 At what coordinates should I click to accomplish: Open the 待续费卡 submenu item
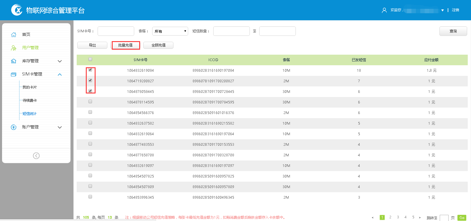(30, 101)
